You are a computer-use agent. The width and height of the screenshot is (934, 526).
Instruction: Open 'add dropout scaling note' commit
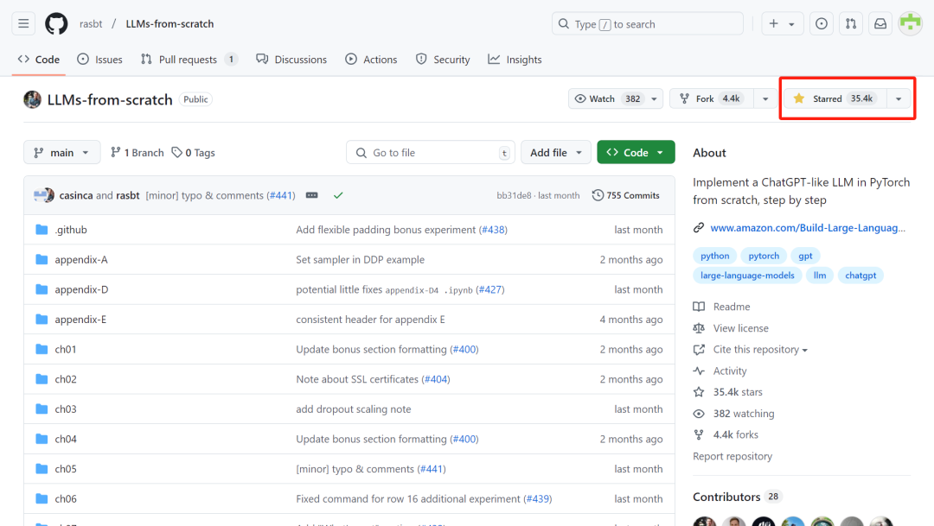pyautogui.click(x=353, y=409)
